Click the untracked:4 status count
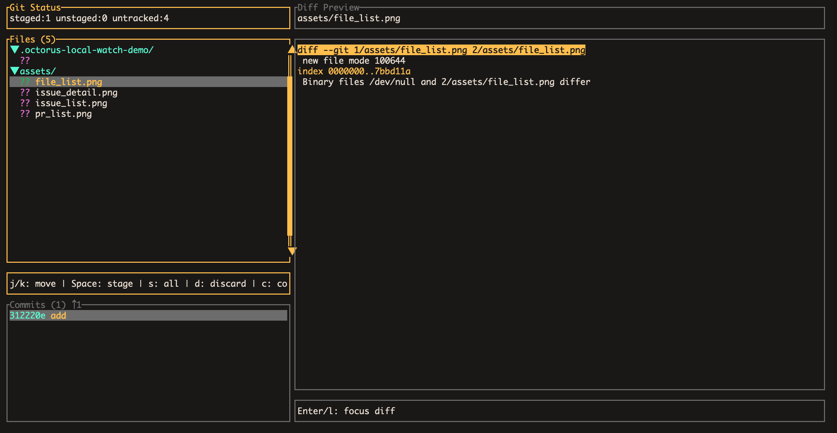This screenshot has height=433, width=837. pyautogui.click(x=141, y=18)
